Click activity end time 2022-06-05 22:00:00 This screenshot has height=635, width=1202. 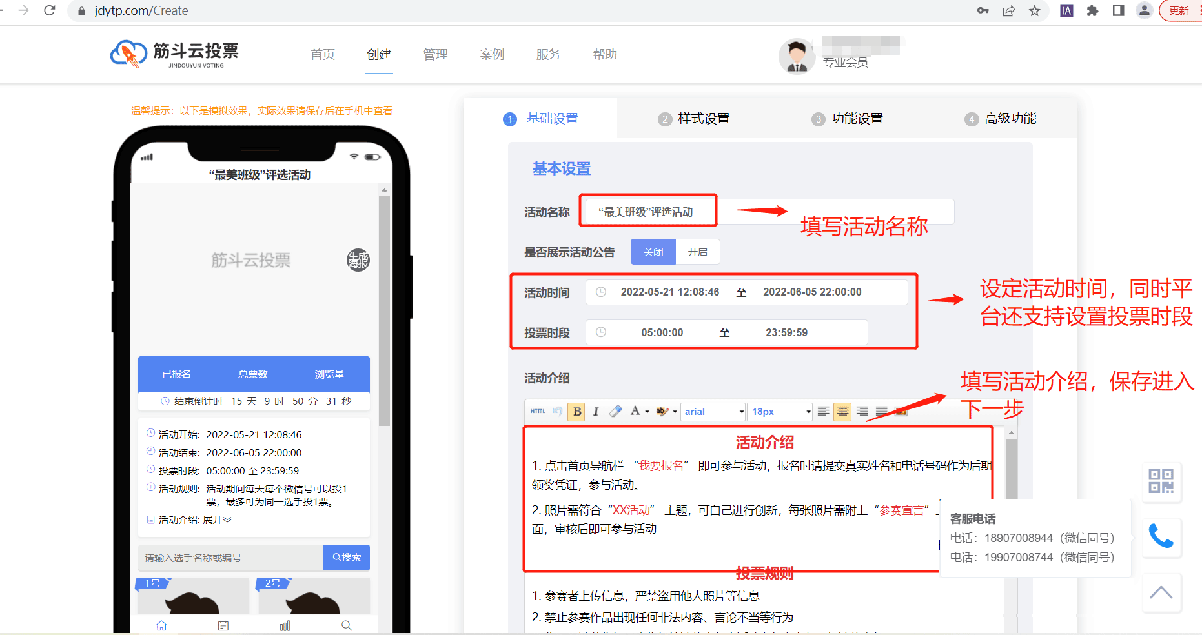(x=812, y=292)
